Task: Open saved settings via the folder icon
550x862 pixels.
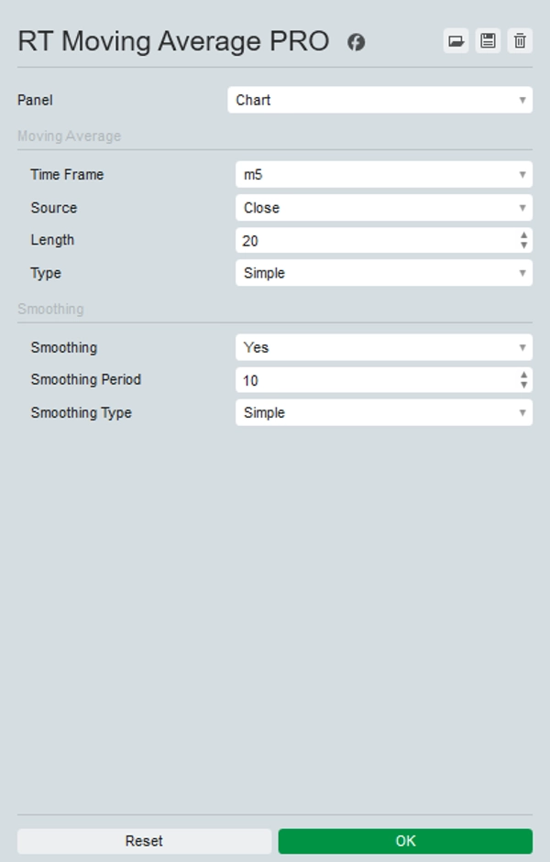Action: tap(456, 41)
